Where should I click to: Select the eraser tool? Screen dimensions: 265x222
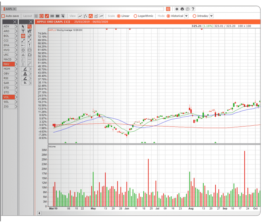[x=30, y=36]
